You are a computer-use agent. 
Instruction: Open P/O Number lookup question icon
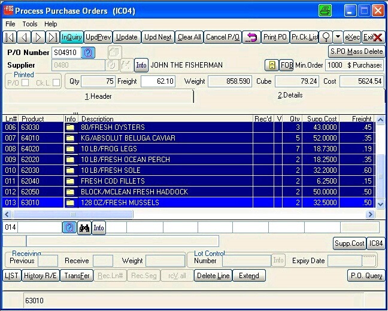click(88, 53)
